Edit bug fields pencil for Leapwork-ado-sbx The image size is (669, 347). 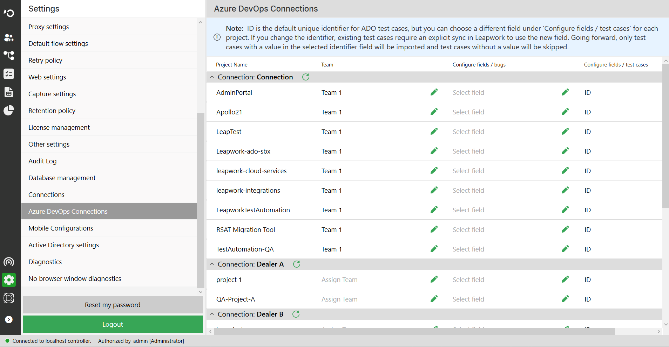[434, 151]
